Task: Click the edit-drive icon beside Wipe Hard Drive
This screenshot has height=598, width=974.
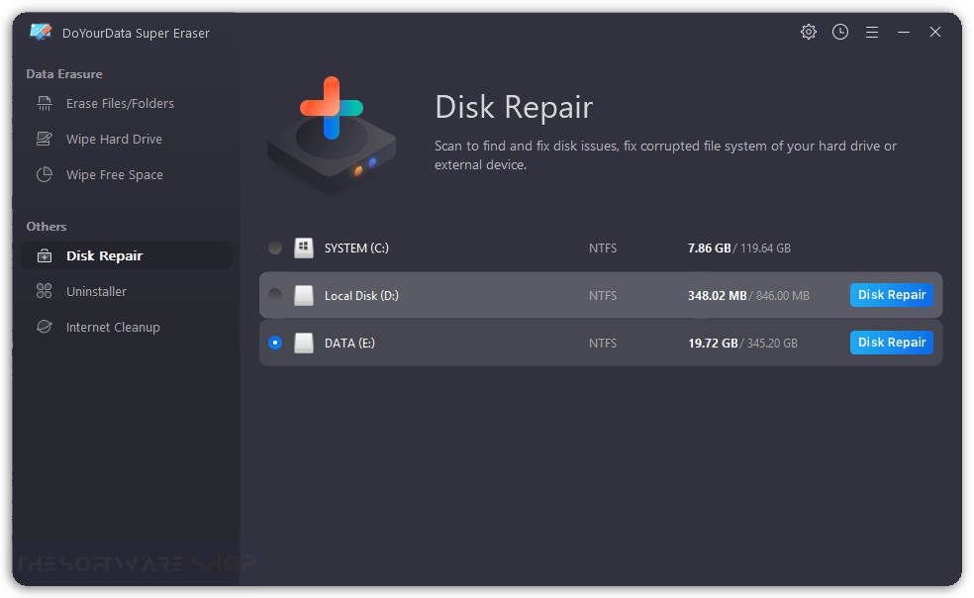Action: 45,139
